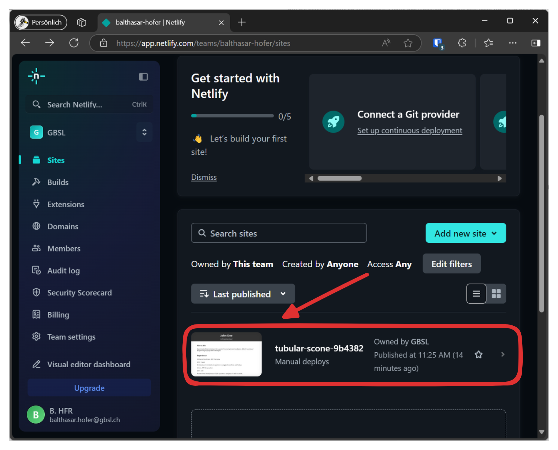Screen dimensions: 558x450
Task: Open the tab actions workspaces icon
Action: 82,22
